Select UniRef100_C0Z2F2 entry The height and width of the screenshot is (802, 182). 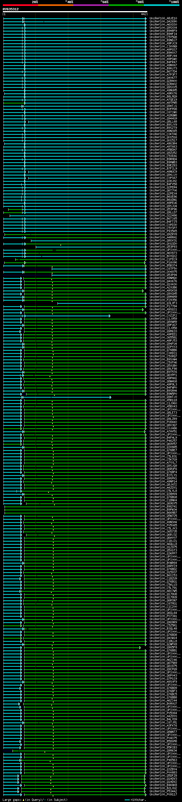(163, 316)
